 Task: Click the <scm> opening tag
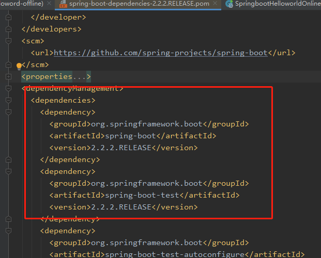pyautogui.click(x=33, y=41)
